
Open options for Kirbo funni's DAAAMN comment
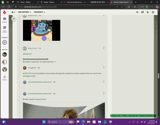(x=104, y=48)
